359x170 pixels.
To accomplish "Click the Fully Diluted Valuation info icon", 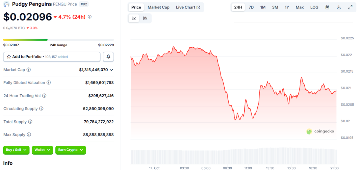I will pos(49,83).
